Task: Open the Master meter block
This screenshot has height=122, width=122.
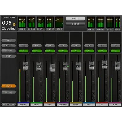Action: pos(118,23)
